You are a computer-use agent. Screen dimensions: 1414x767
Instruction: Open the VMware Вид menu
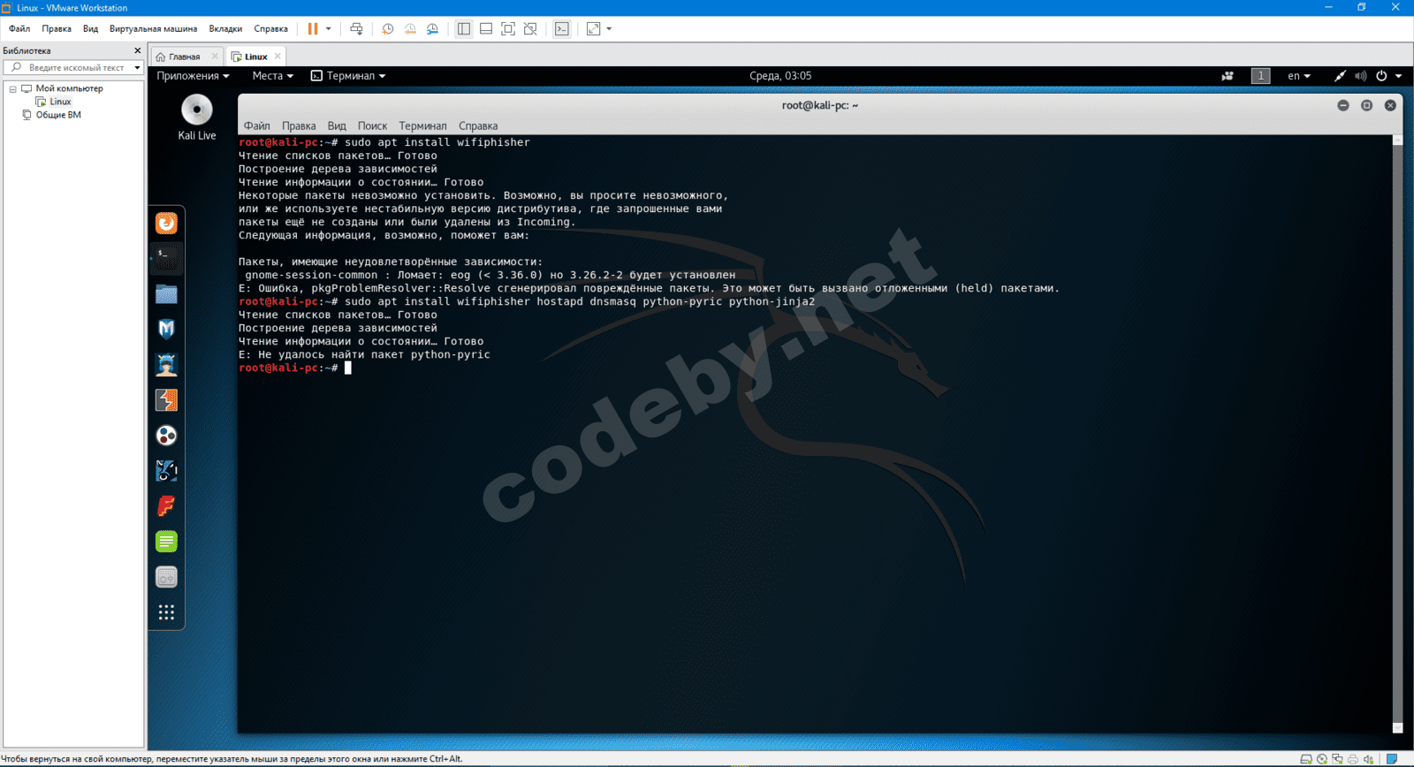[90, 29]
